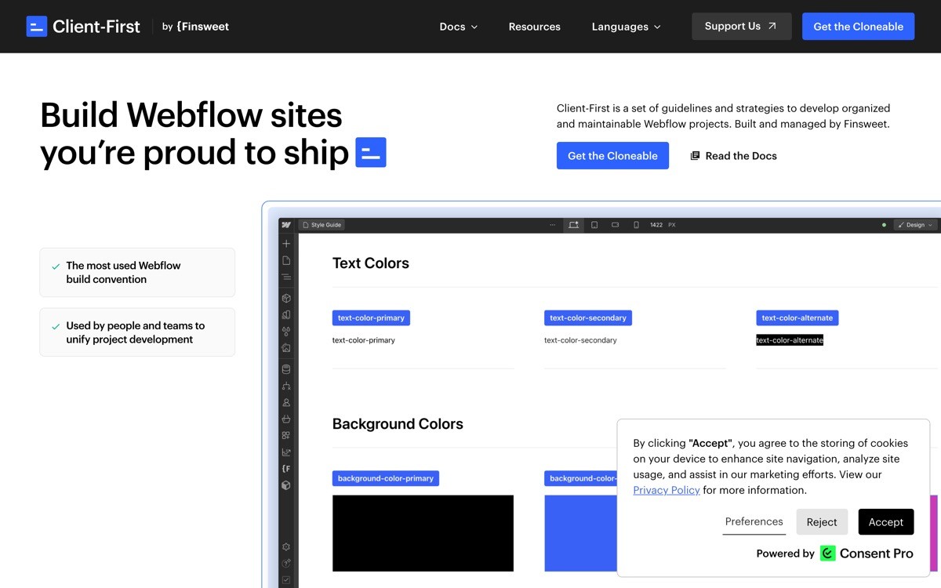Open the Users person icon panel
The height and width of the screenshot is (588, 941).
point(286,402)
